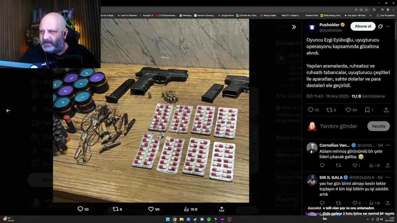View stats of Cornelius Van's comment
Screen dimensions: 397x223
(374, 165)
